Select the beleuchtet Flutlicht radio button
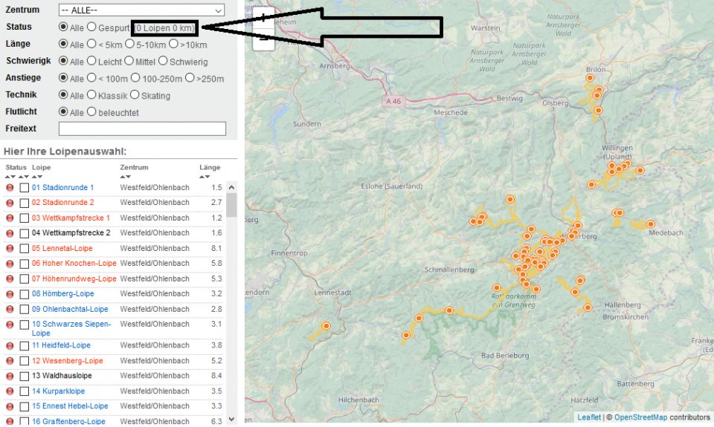 point(92,112)
